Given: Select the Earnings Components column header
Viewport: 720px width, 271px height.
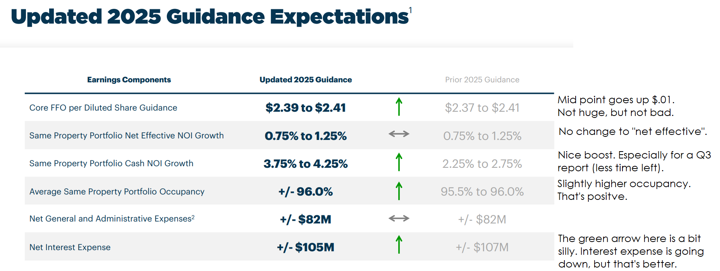Looking at the screenshot, I should click(x=129, y=80).
